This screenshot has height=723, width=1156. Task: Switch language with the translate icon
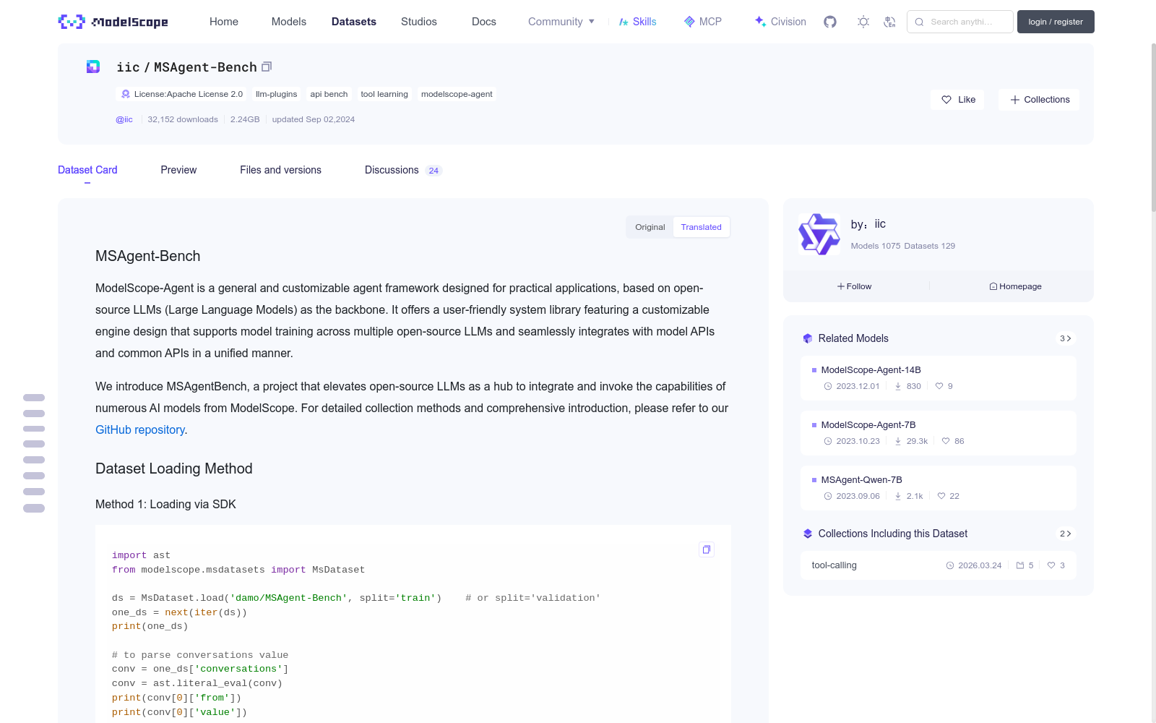889,22
